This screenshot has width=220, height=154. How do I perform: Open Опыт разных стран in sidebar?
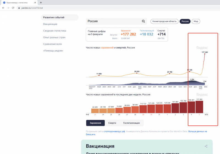click(54, 37)
